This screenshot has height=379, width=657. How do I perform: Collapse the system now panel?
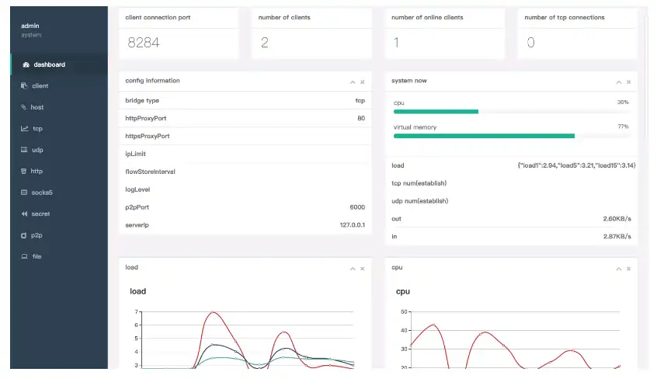(619, 82)
